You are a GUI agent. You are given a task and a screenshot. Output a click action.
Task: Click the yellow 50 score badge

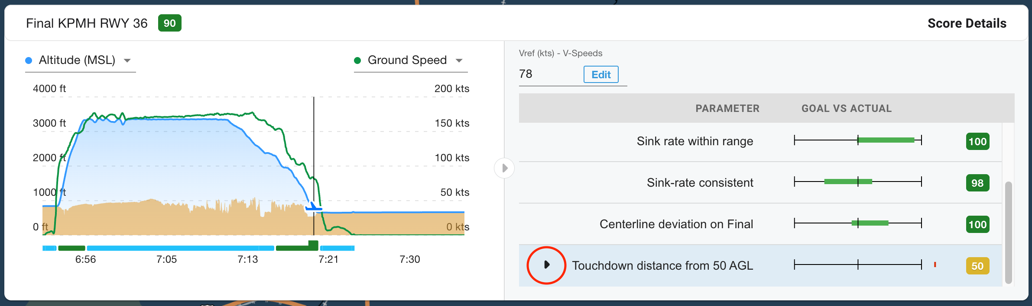[977, 266]
